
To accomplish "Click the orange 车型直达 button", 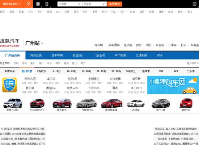I will 115,4.
